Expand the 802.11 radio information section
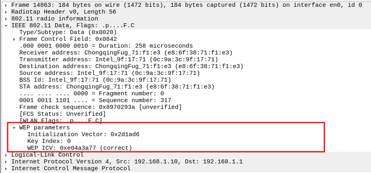This screenshot has width=371, height=173. click(x=6, y=18)
